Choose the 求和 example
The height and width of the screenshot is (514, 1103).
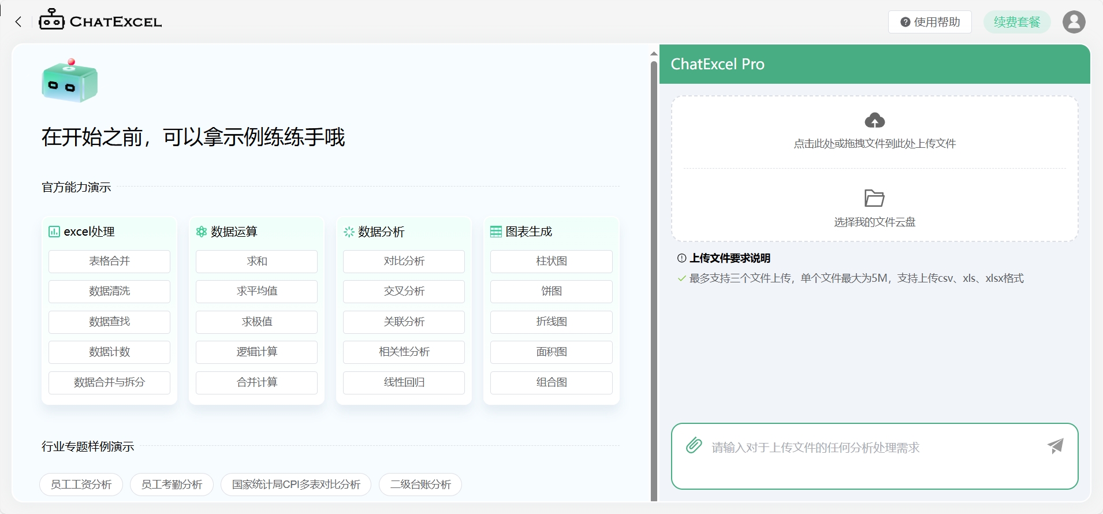(x=256, y=261)
